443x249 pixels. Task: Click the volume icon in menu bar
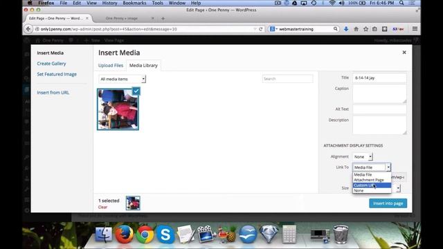(x=341, y=3)
